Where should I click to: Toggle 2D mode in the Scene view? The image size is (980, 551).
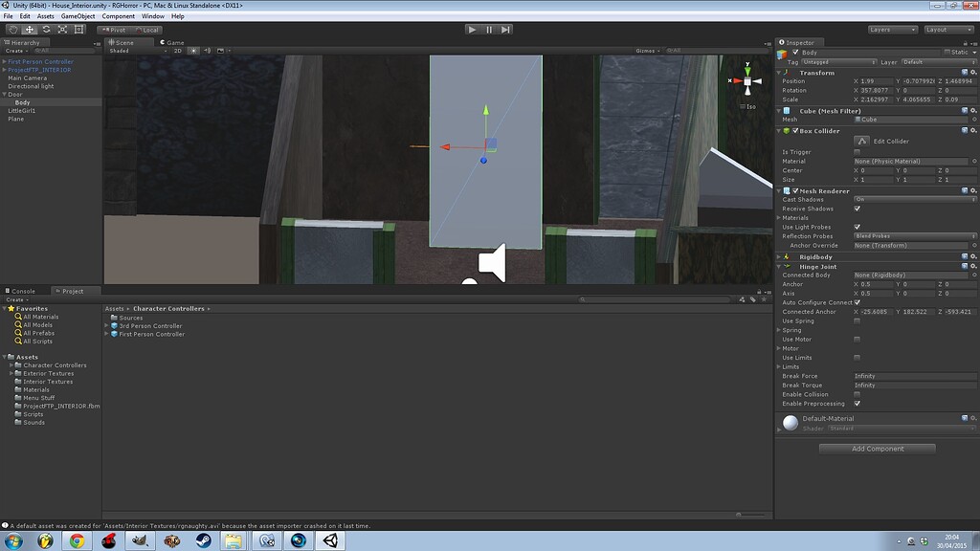click(177, 53)
